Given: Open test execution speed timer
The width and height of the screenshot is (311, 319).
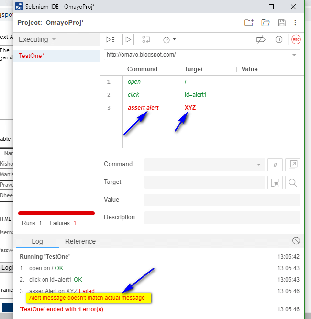Looking at the screenshot, I should click(167, 39).
